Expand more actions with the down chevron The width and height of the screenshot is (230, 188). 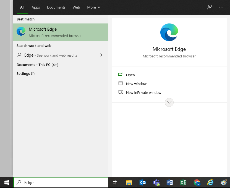[169, 102]
